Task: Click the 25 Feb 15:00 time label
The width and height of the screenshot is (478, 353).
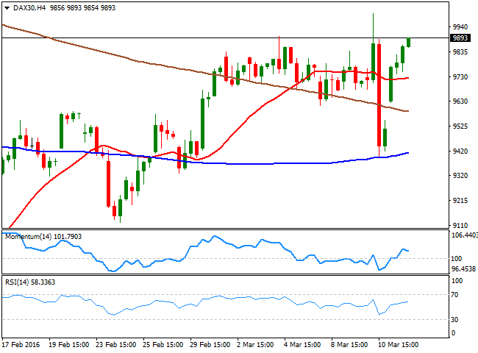Action: [163, 345]
